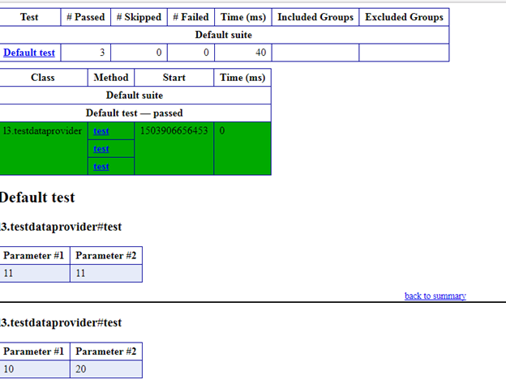The width and height of the screenshot is (506, 379).
Task: Click the 'Default test — passed' row
Action: pyautogui.click(x=135, y=113)
